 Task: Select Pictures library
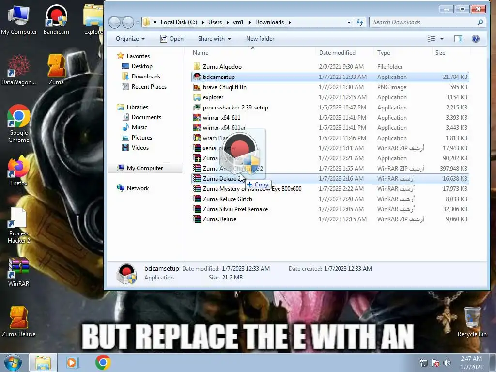tap(137, 137)
